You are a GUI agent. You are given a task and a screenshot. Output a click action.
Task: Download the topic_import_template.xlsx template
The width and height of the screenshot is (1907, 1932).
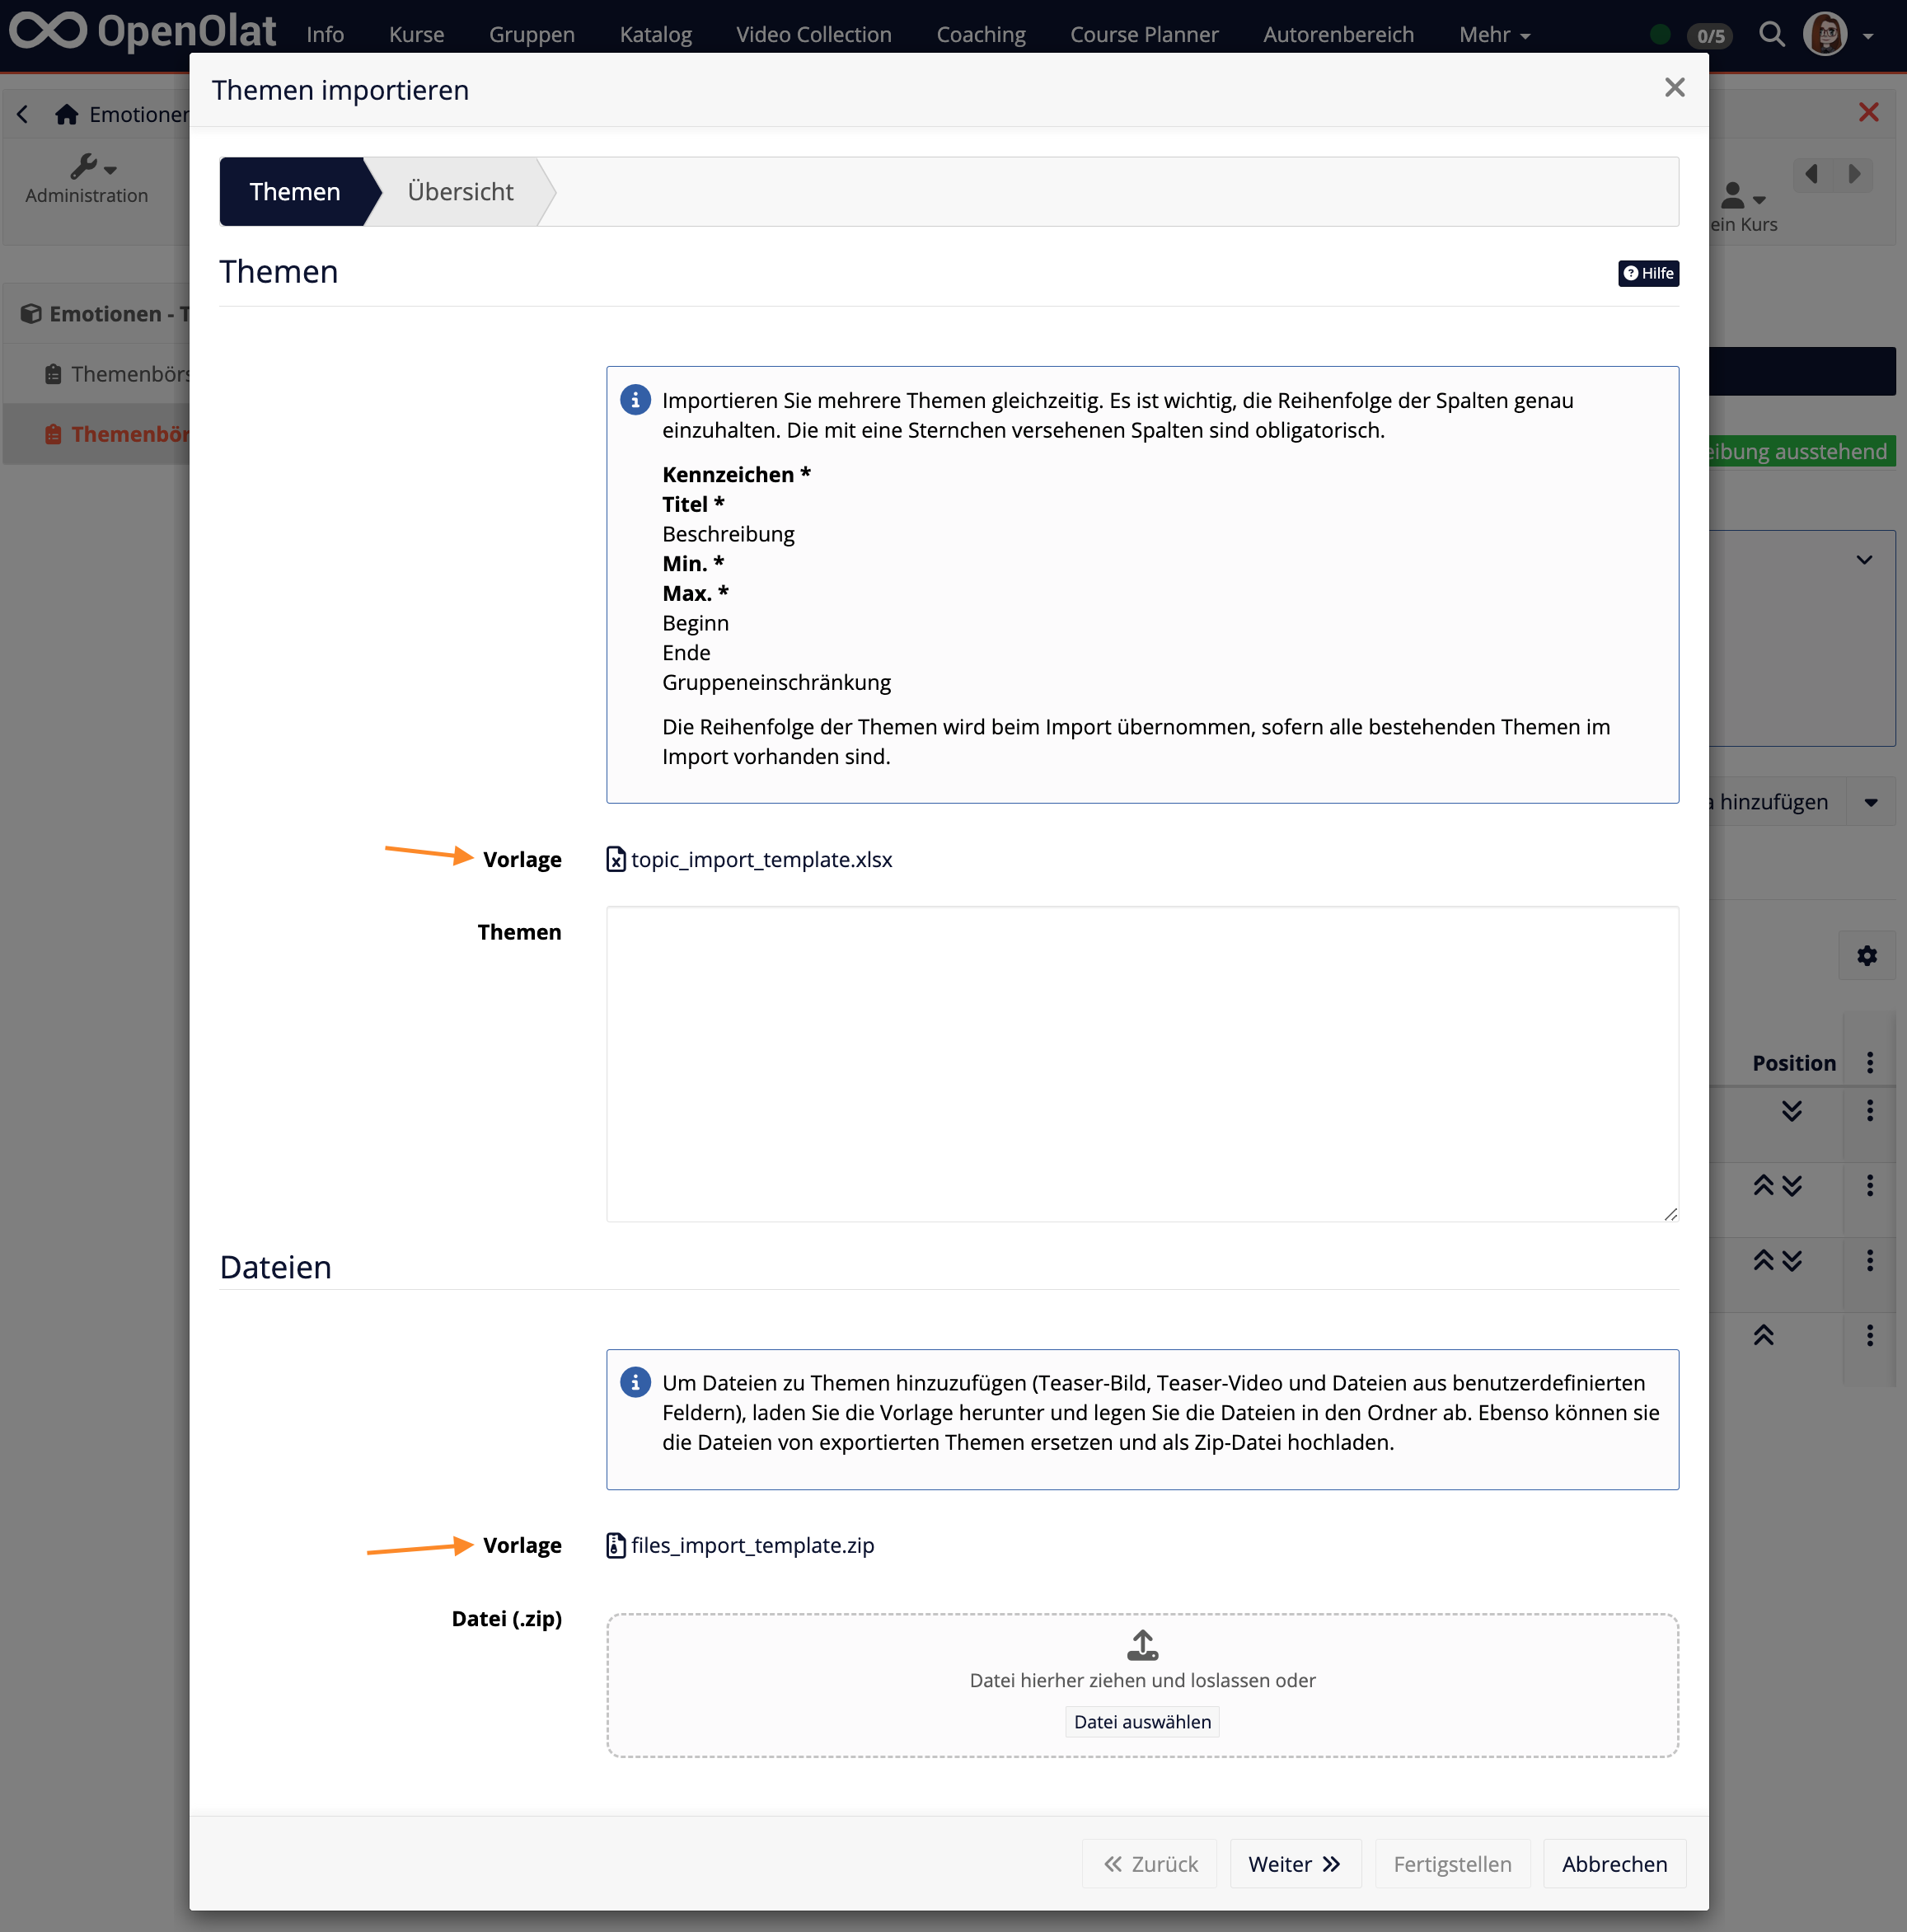761,859
